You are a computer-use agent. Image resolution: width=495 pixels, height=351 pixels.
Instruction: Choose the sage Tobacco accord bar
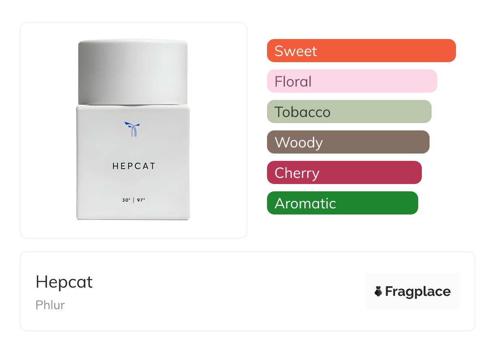click(349, 112)
